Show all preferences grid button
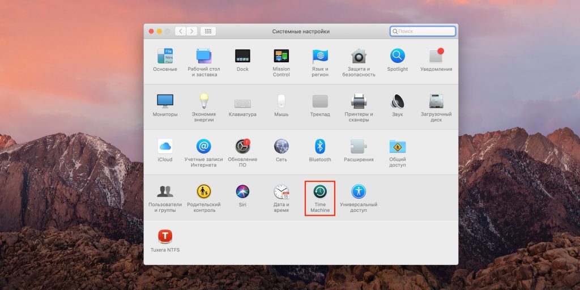The image size is (580, 290). [x=208, y=32]
